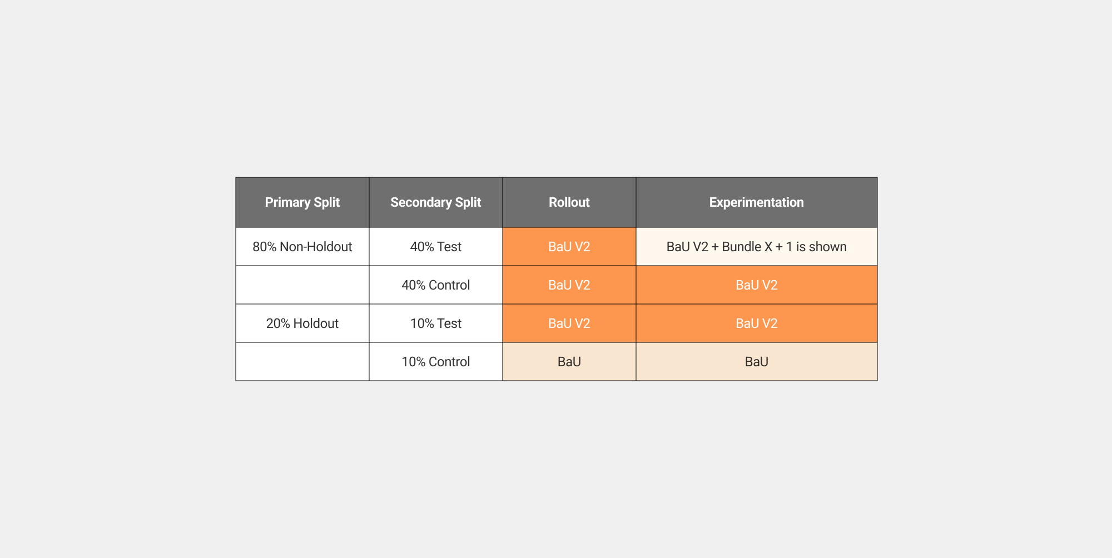Click Experimentation BaU V2 in 40% Control row
Image resolution: width=1112 pixels, height=558 pixels.
(x=756, y=285)
